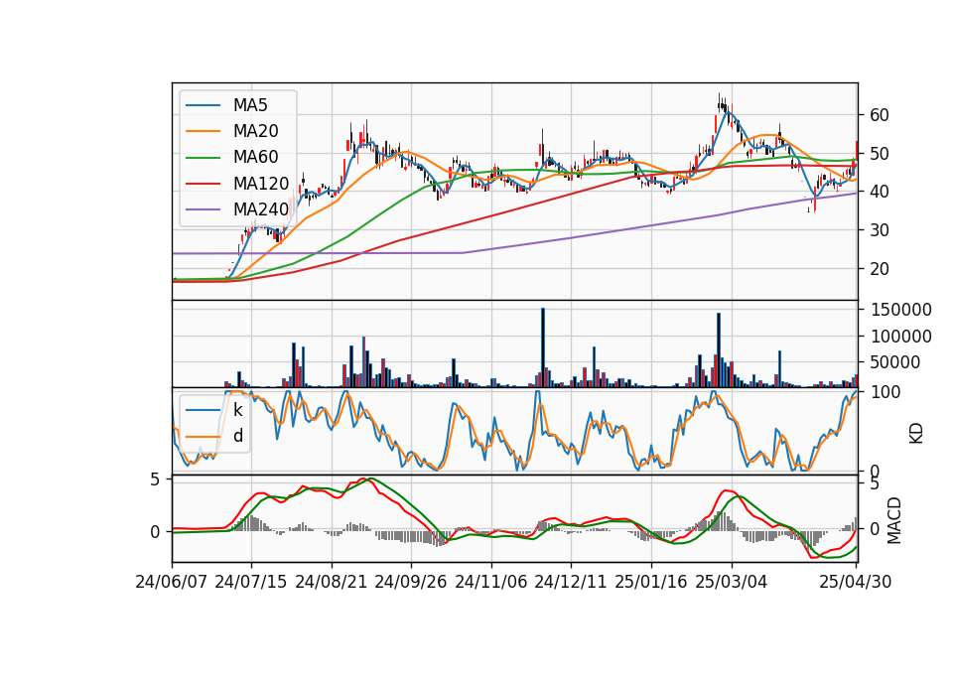Click the red MA120 legend line sample

pyautogui.click(x=203, y=184)
